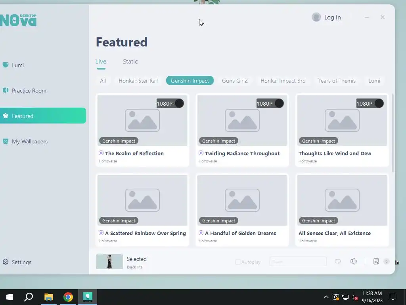Screen dimensions: 406x305
Task: Toggle 1080P on Thoughts Like Wind and Dew
Action: pos(370,104)
